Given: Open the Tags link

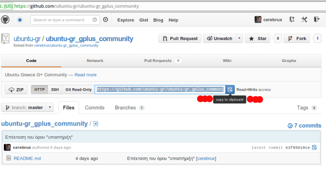Looking at the screenshot, I should click(307, 108).
